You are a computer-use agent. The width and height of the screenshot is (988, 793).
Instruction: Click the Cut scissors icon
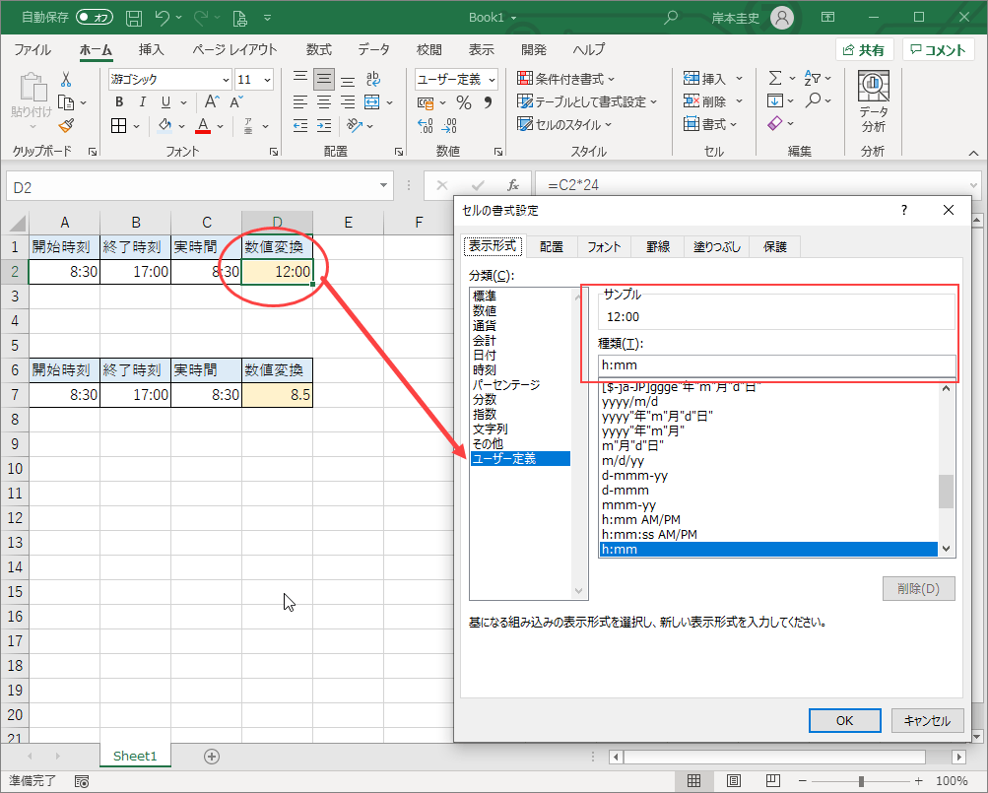coord(66,80)
